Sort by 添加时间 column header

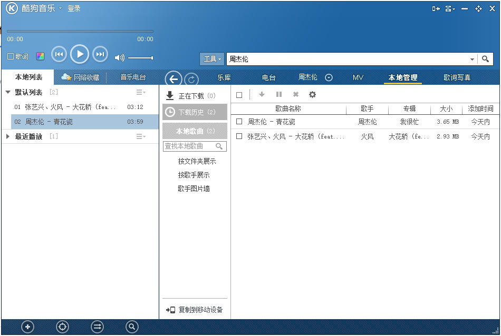(x=480, y=108)
